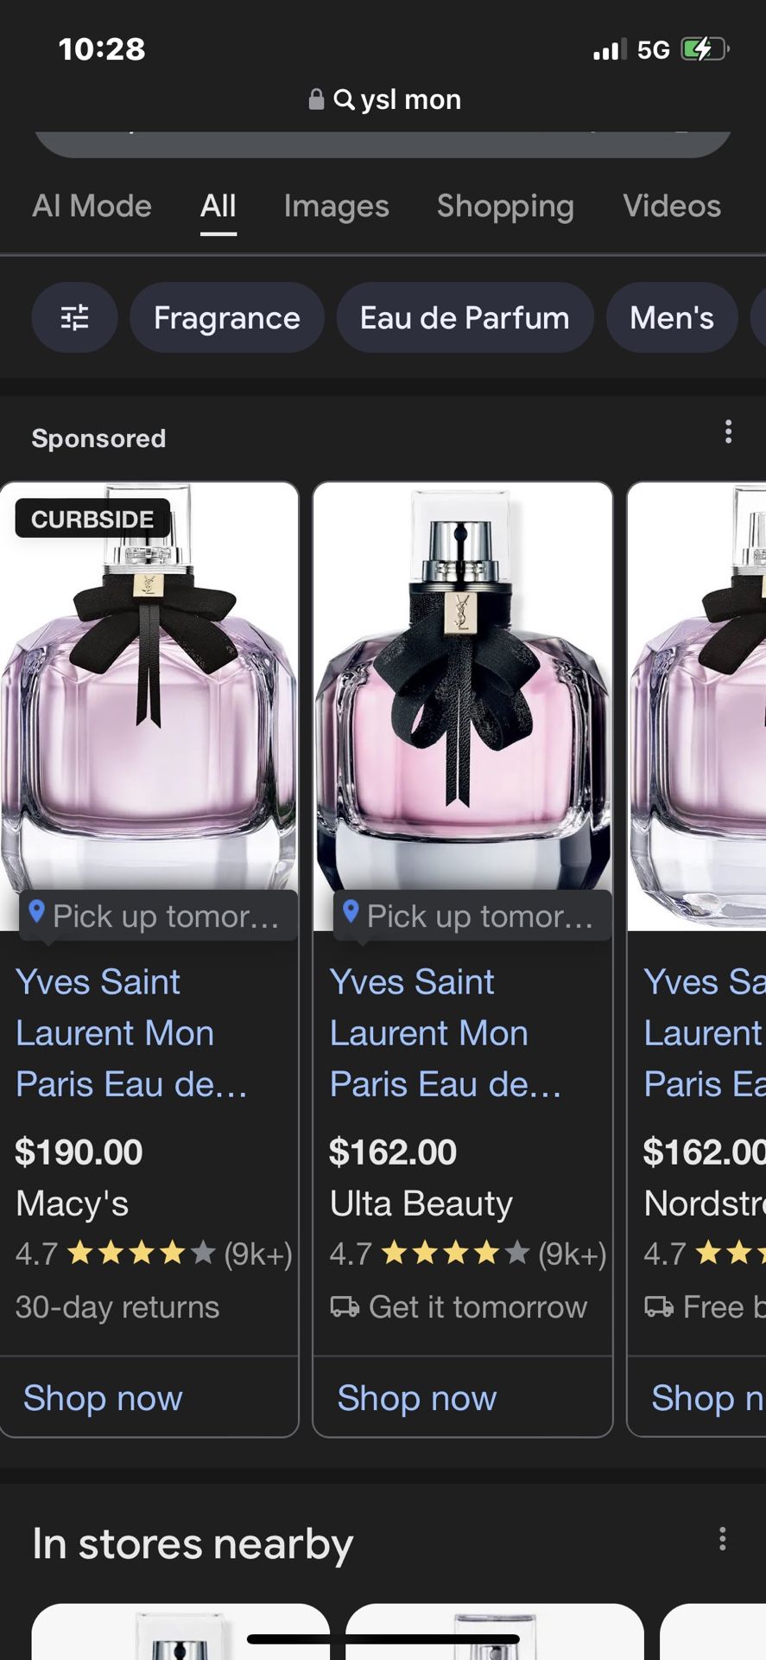Switch to the AI Mode tab
766x1660 pixels.
(92, 206)
